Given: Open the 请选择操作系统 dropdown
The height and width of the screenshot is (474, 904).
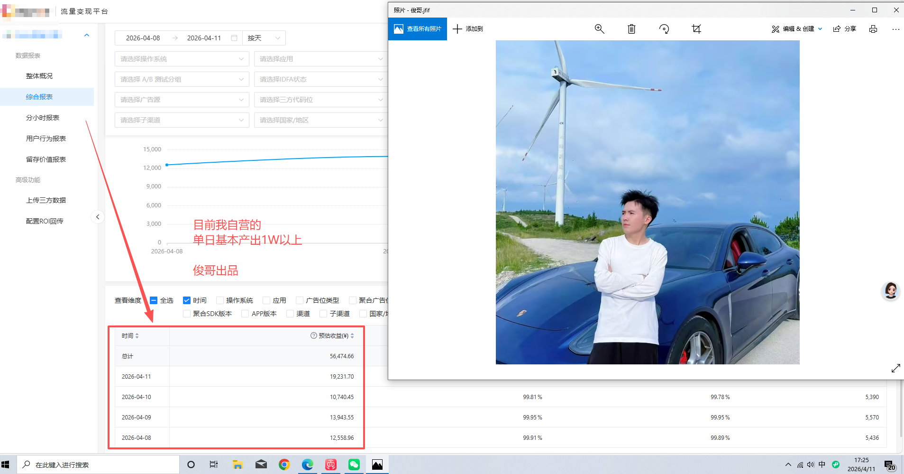Looking at the screenshot, I should click(x=182, y=58).
